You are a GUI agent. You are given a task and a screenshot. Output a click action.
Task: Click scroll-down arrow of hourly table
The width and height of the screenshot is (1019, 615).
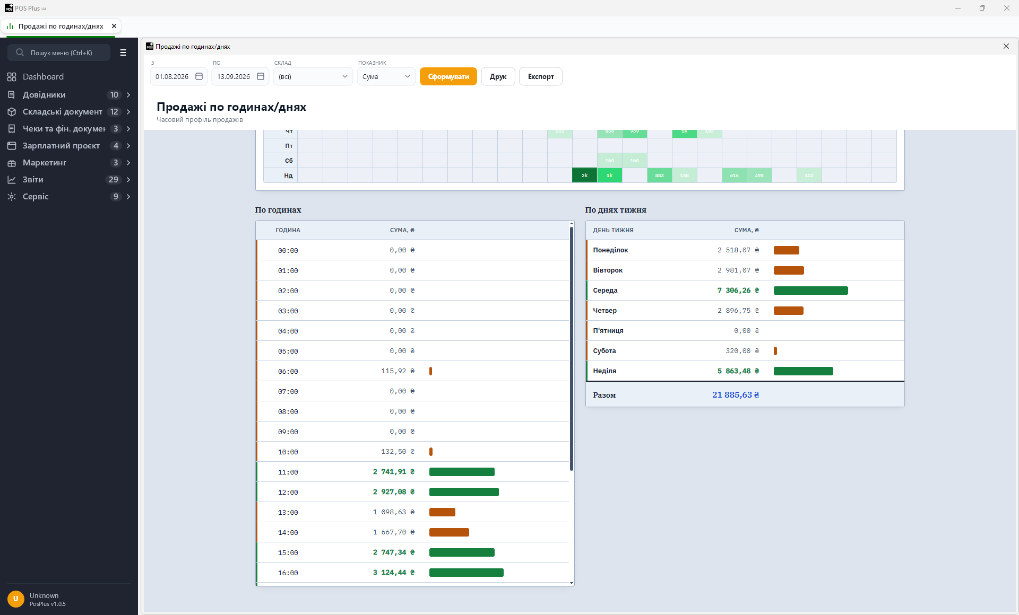(572, 583)
